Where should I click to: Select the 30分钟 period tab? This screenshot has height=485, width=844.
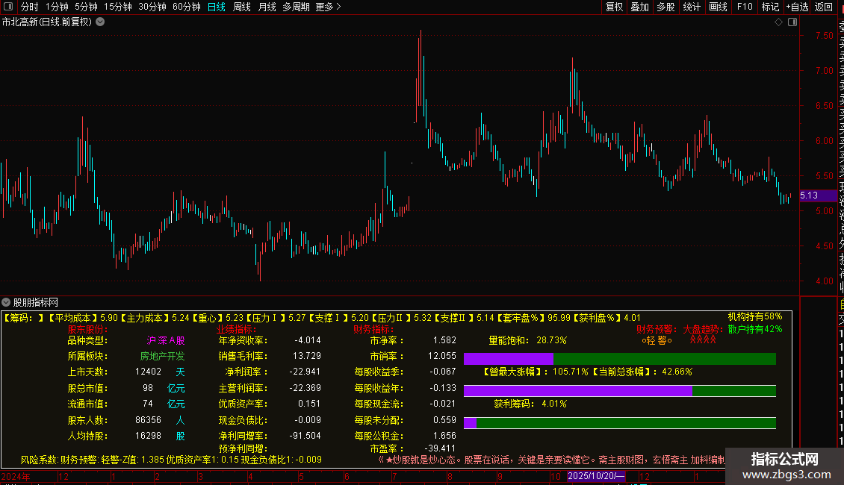click(x=152, y=7)
